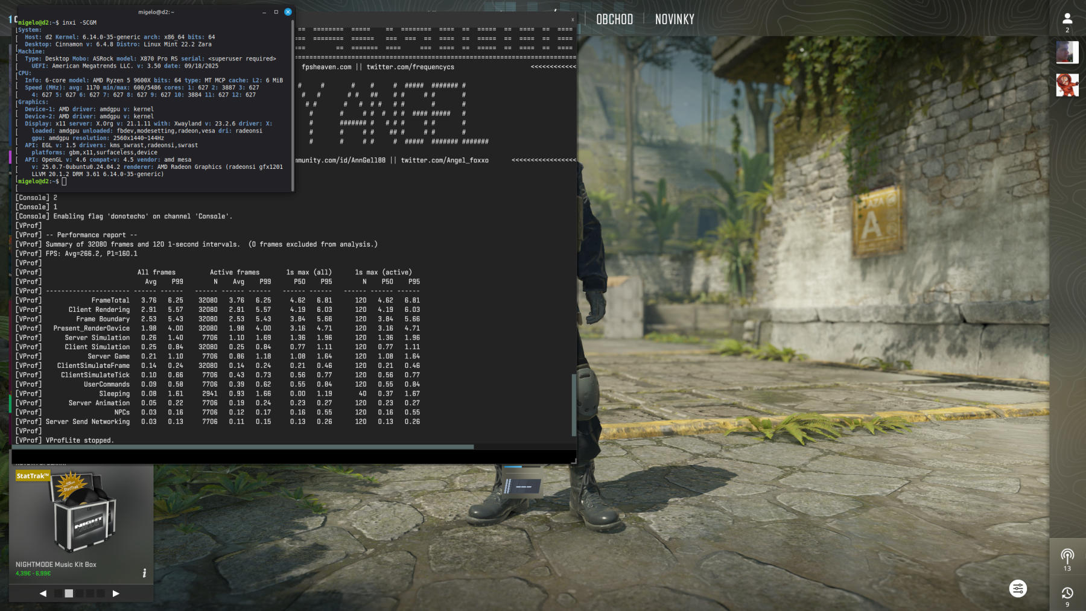Open the round sliders settings button
Image resolution: width=1086 pixels, height=611 pixels.
1018,588
